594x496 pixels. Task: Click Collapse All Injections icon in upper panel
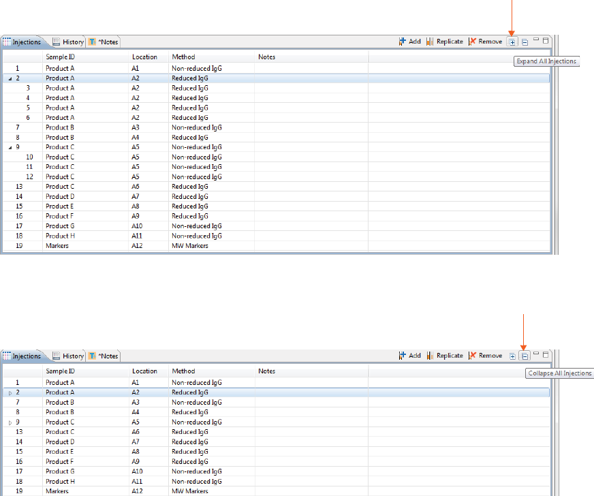[525, 42]
